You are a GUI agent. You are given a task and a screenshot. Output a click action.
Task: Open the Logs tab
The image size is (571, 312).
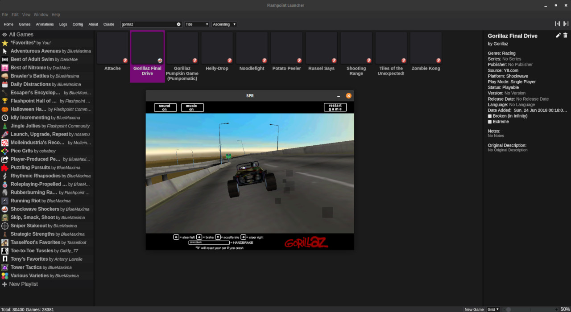(63, 24)
